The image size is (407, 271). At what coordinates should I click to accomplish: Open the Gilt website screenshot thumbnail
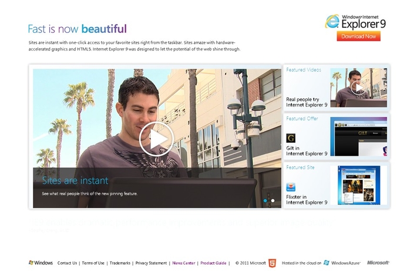358,136
